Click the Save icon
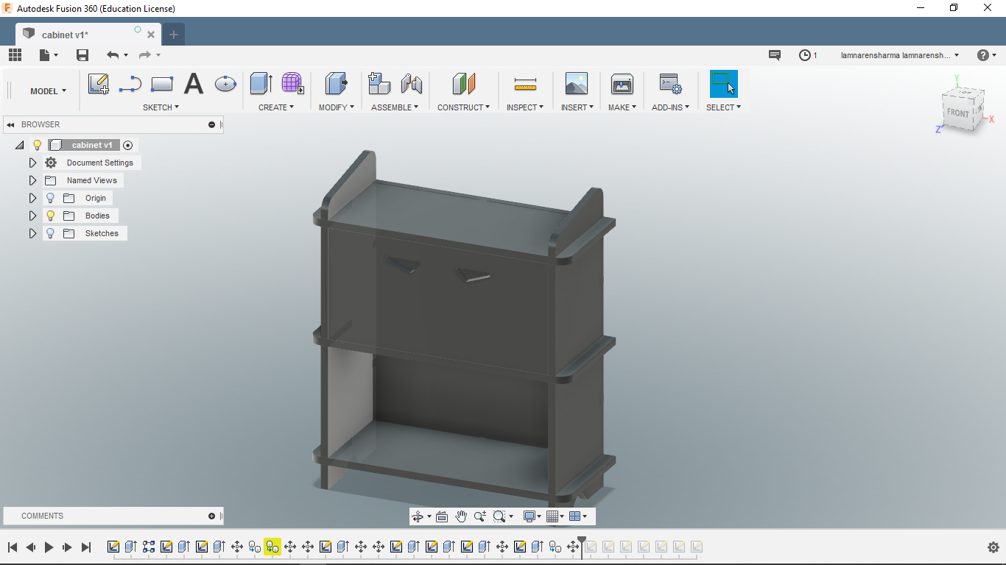 [x=82, y=55]
